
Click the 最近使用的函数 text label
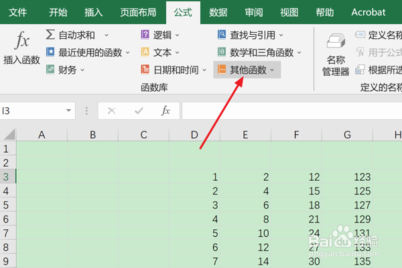coord(90,52)
